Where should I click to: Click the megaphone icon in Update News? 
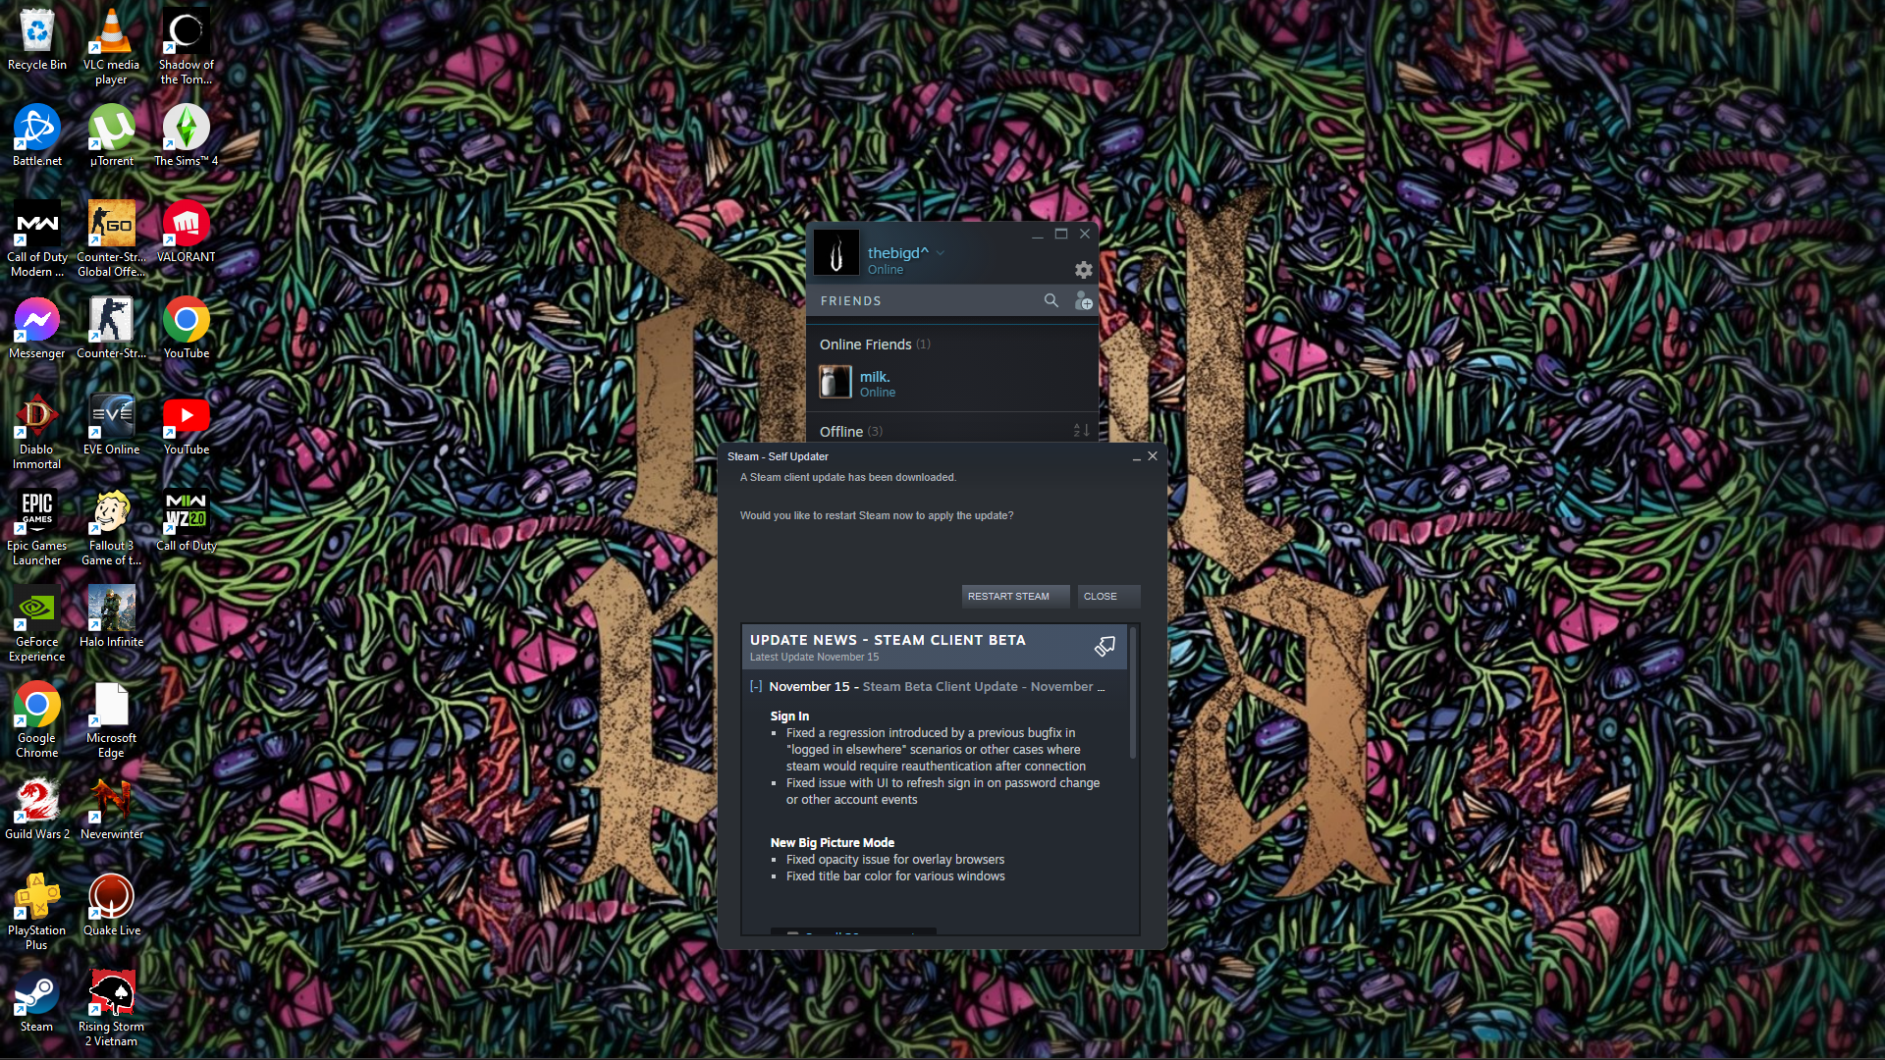coord(1104,646)
